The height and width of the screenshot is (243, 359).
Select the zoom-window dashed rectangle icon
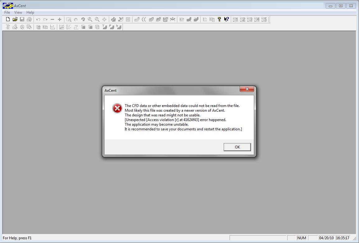coord(69,20)
